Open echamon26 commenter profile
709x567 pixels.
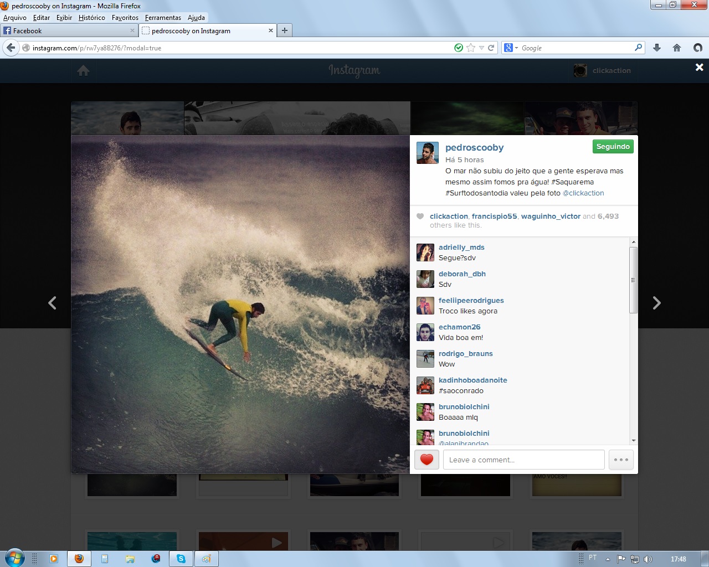point(459,327)
